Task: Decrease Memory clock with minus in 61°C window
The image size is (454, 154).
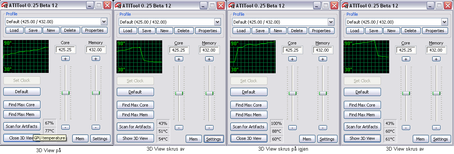Action: click(x=436, y=127)
